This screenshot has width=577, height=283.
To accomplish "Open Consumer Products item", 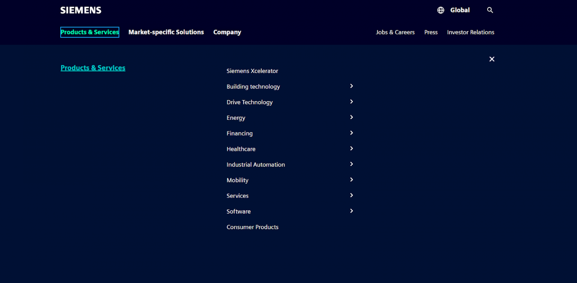I will (252, 227).
